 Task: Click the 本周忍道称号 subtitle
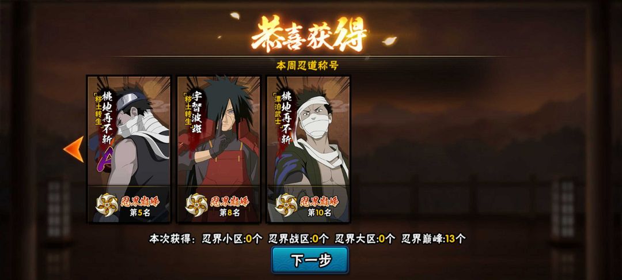click(x=308, y=66)
